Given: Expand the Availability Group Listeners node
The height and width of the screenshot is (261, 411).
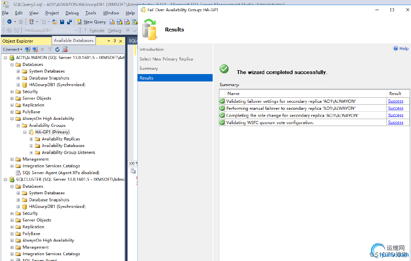Looking at the screenshot, I should [31, 152].
